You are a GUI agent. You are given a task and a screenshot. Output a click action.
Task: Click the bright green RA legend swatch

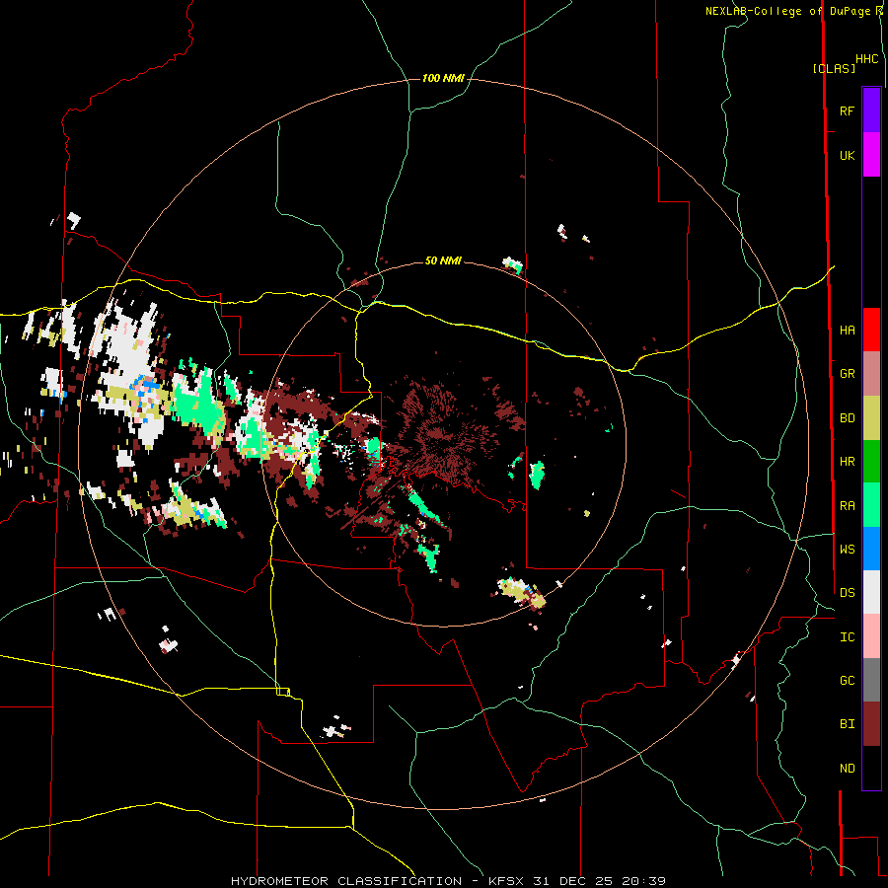click(x=871, y=505)
